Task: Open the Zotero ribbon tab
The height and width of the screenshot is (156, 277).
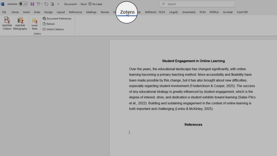Action: [x=127, y=12]
